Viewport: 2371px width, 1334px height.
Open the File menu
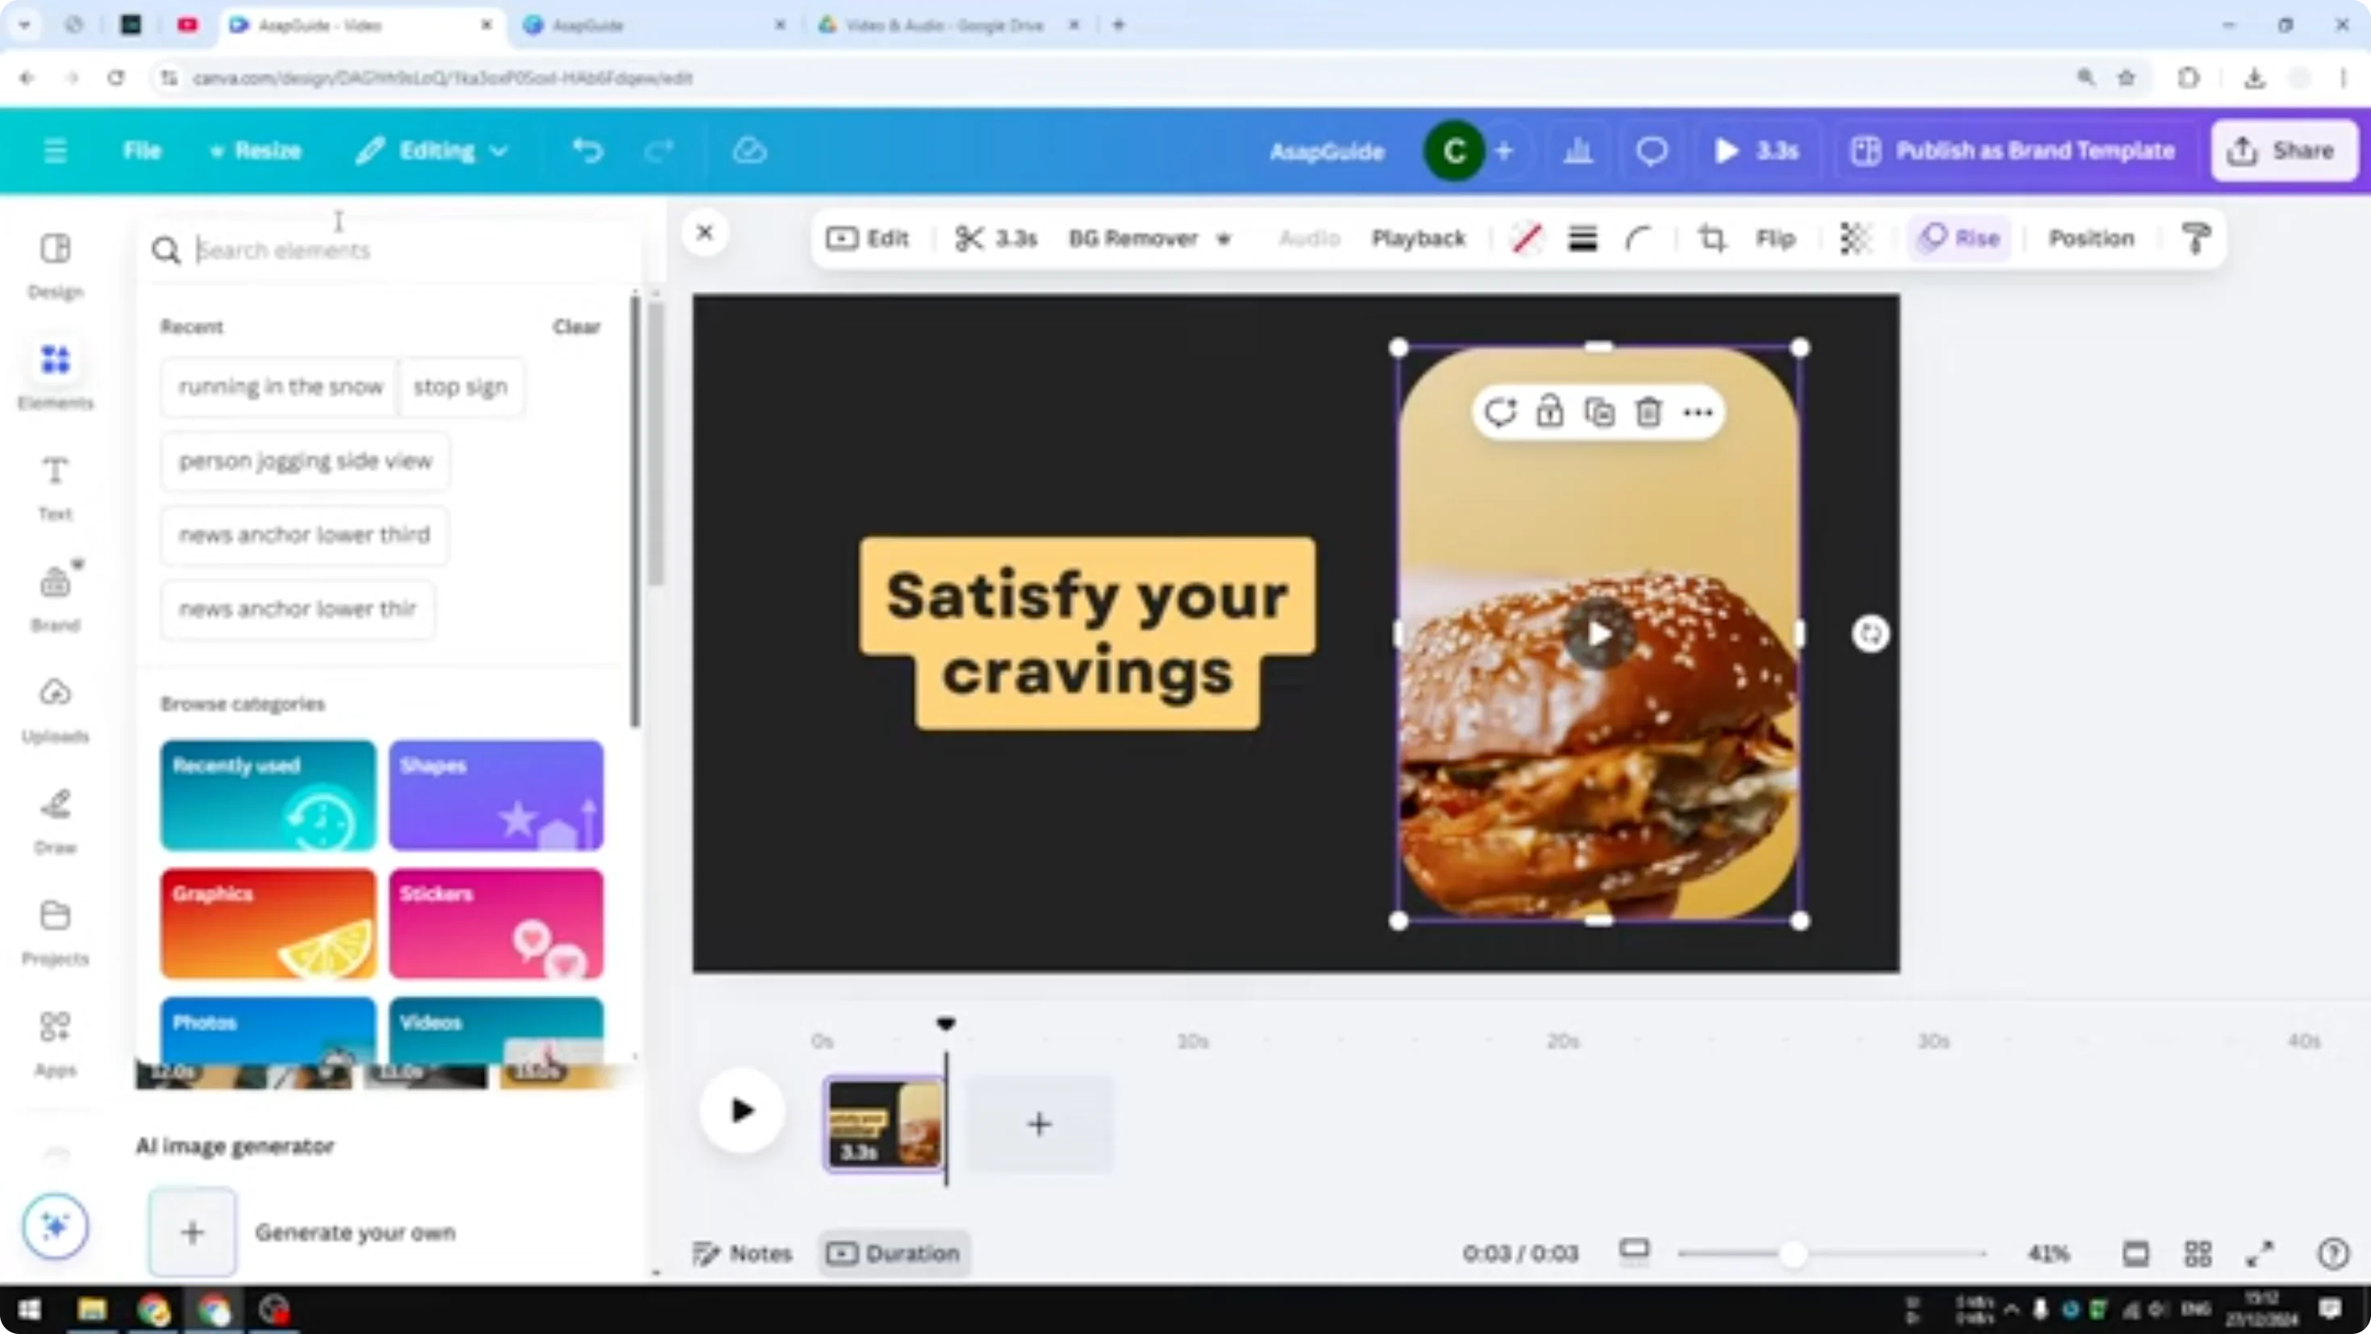click(142, 150)
